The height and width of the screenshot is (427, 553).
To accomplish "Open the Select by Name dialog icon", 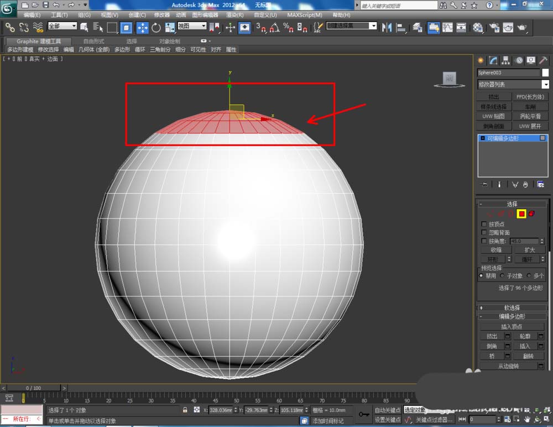I will point(98,27).
